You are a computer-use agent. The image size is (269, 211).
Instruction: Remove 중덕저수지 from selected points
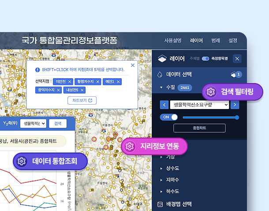58,90
